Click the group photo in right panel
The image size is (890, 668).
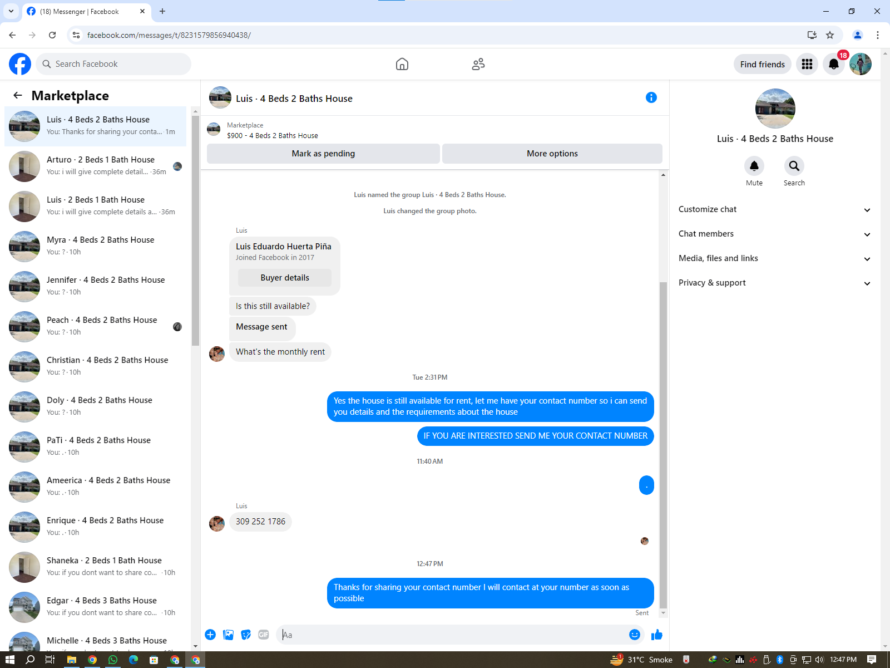(x=775, y=109)
